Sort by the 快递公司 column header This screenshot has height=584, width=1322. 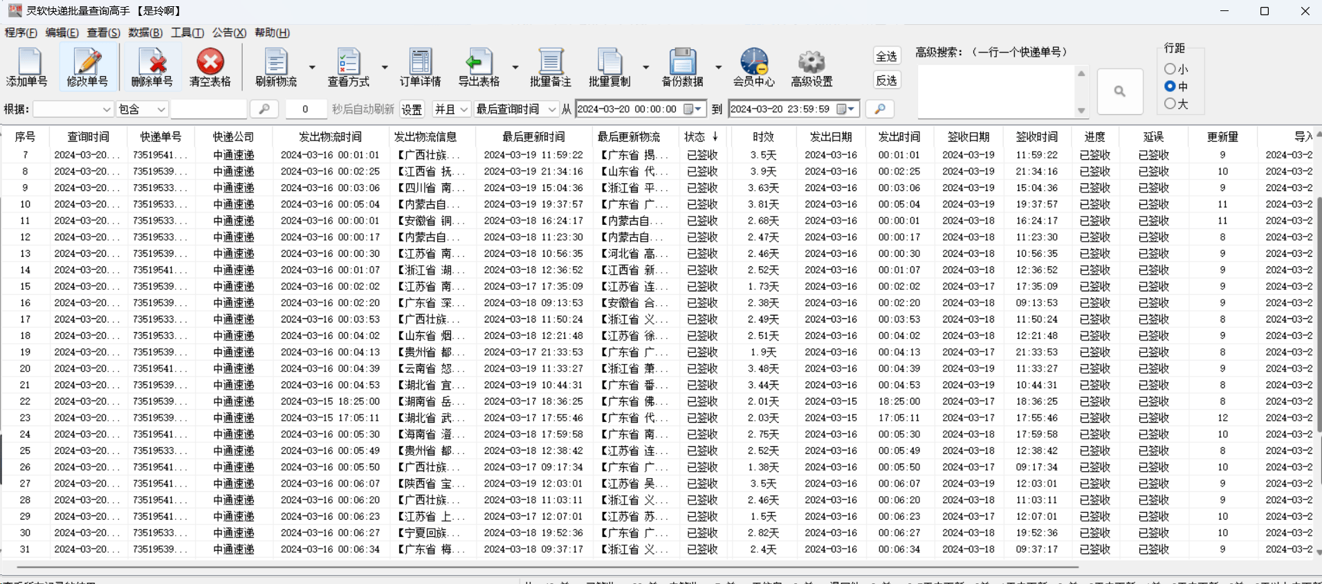(233, 137)
